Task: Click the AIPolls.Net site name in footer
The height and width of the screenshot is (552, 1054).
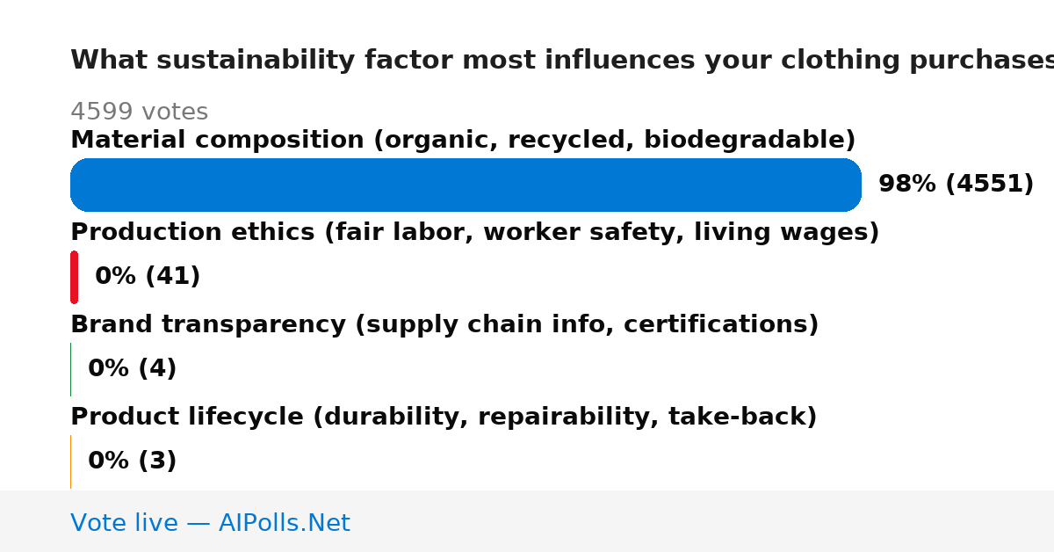Action: (x=284, y=523)
